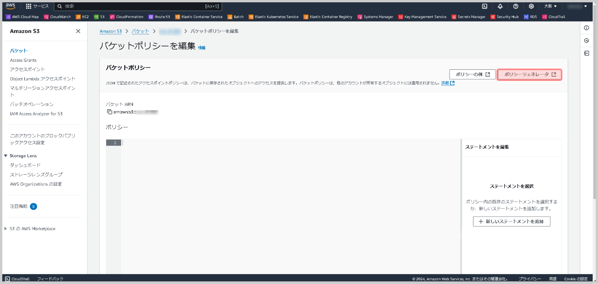Open プライバシー footer link
This screenshot has width=598, height=284.
click(x=530, y=279)
